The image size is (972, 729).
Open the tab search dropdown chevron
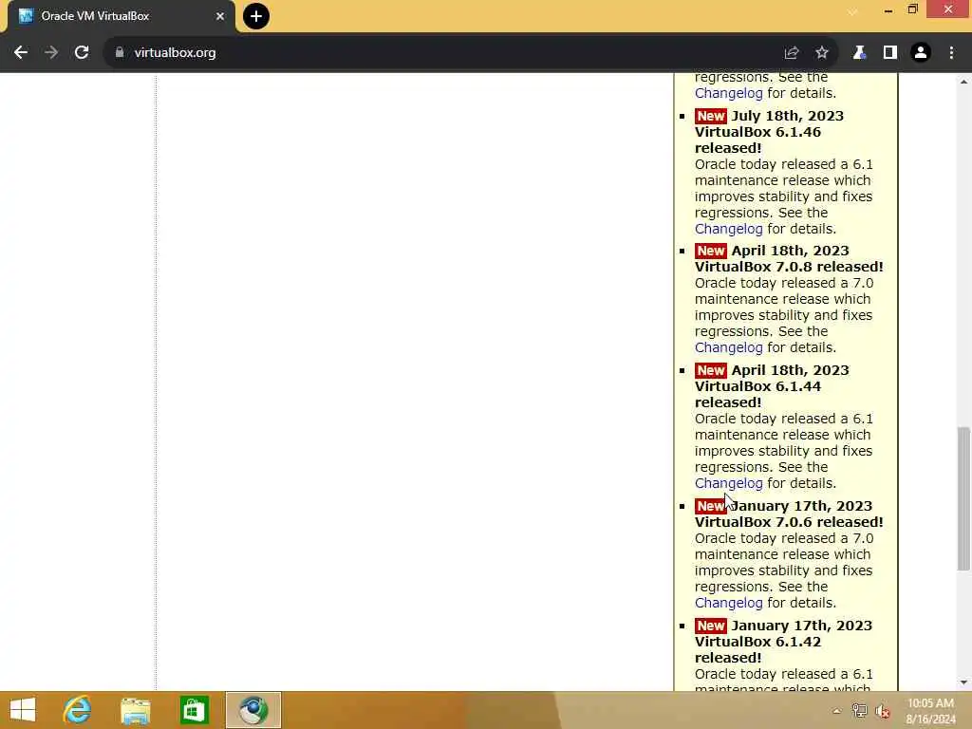click(x=853, y=11)
